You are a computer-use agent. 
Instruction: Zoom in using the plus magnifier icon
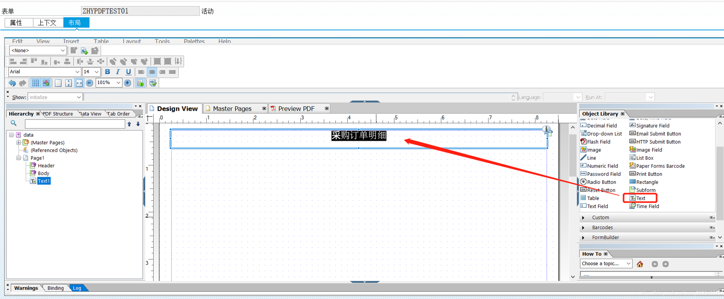[128, 83]
